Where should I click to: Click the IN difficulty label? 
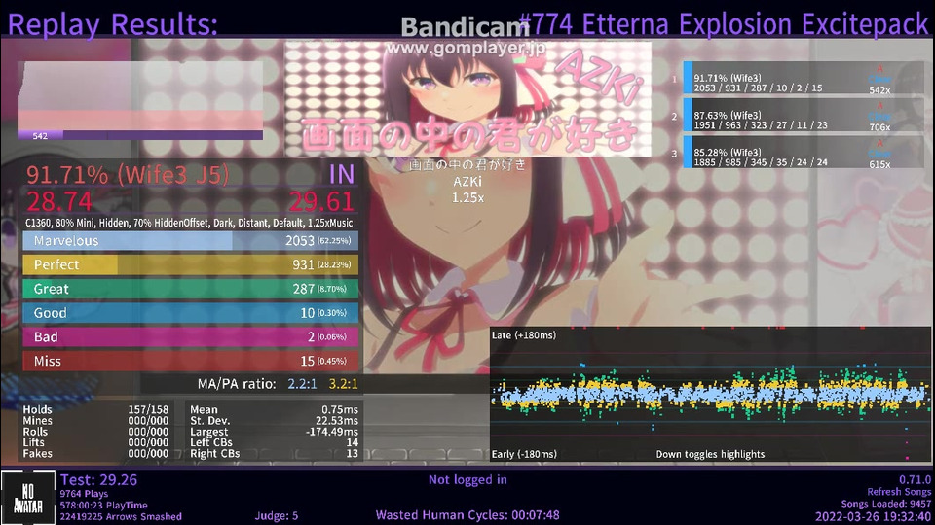[x=342, y=175]
